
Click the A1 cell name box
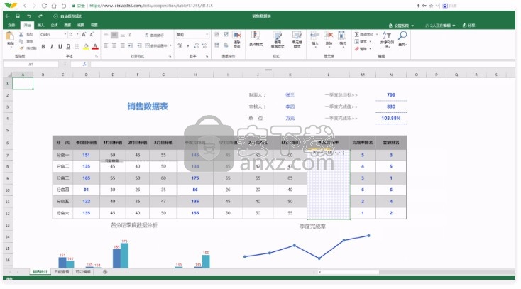pyautogui.click(x=30, y=64)
